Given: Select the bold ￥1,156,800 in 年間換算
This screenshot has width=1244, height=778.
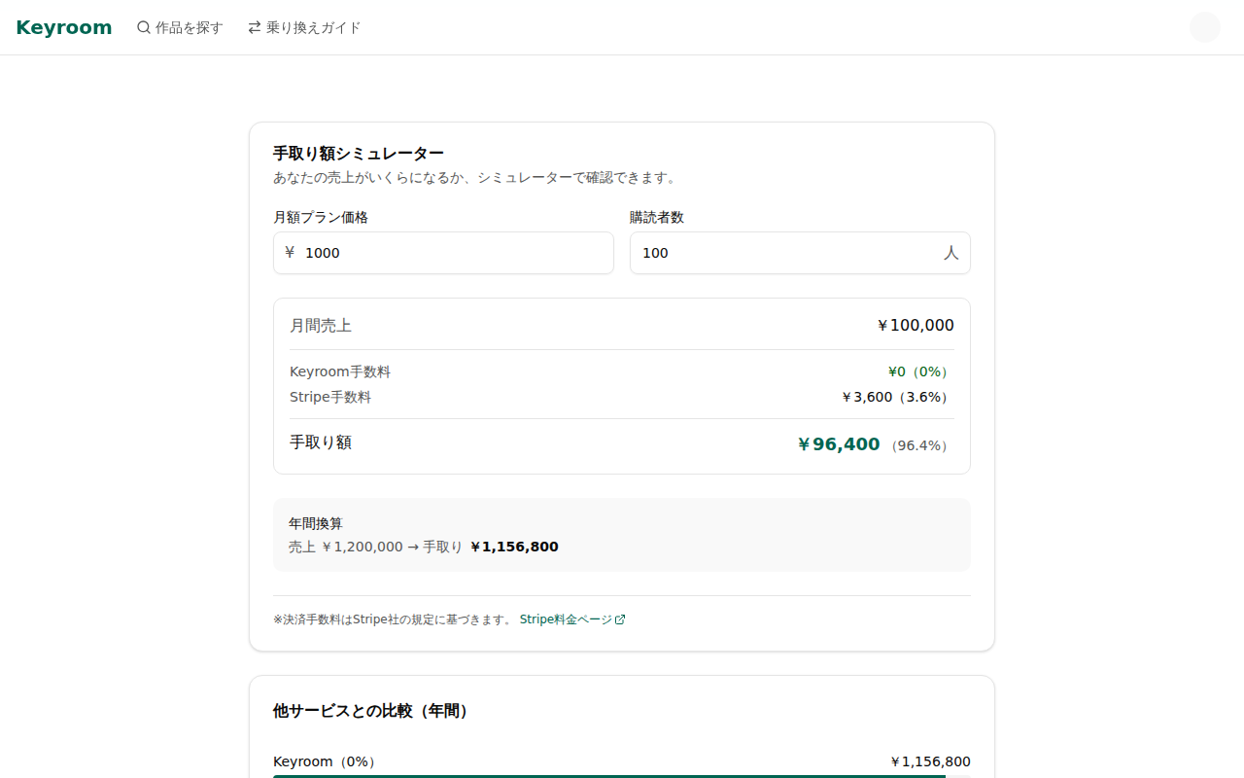Looking at the screenshot, I should 514,547.
